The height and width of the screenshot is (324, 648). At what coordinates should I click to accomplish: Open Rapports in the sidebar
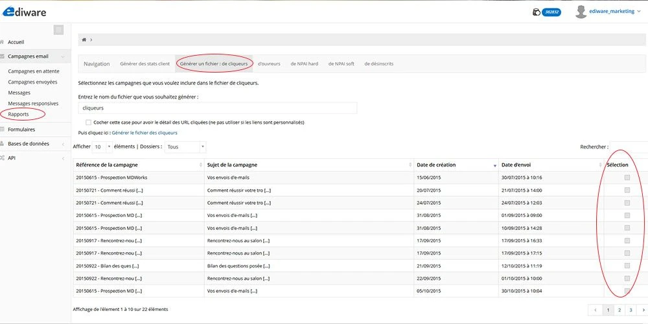pos(18,114)
